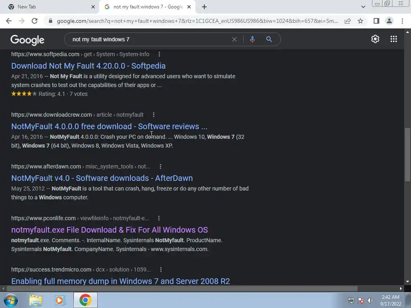
Task: Click the scroll down arrow
Action: [x=407, y=282]
